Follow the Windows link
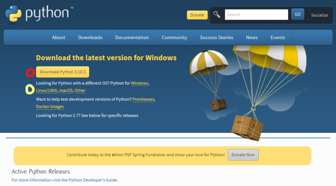Image resolution: width=336 pixels, height=186 pixels. click(x=139, y=83)
